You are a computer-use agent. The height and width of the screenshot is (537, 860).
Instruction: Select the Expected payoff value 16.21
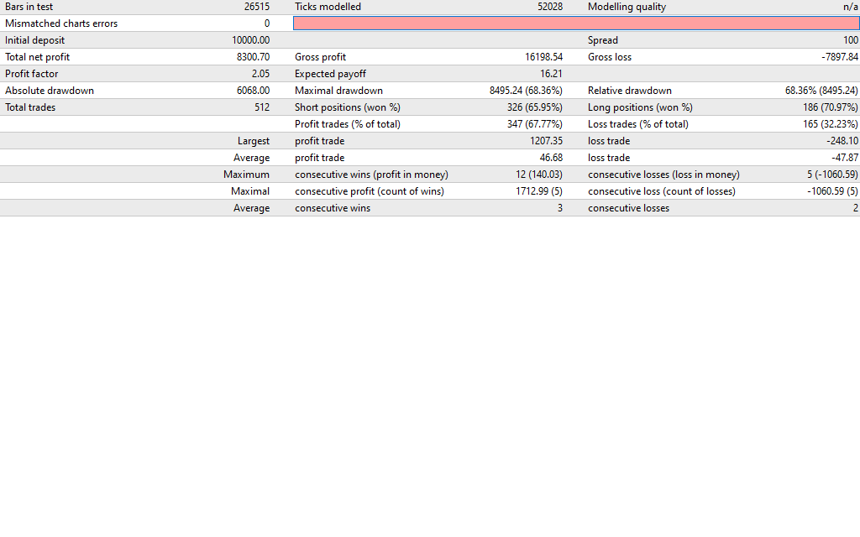click(x=551, y=74)
